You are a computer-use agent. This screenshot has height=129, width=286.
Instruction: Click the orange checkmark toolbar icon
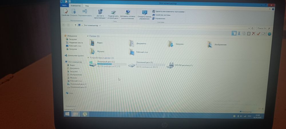[x=258, y=34]
